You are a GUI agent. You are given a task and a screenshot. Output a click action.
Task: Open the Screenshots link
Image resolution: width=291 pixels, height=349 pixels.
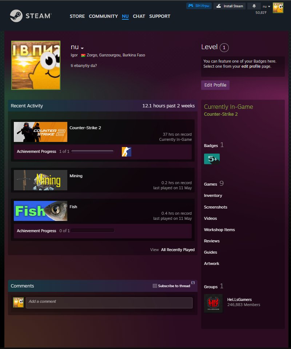pos(216,207)
